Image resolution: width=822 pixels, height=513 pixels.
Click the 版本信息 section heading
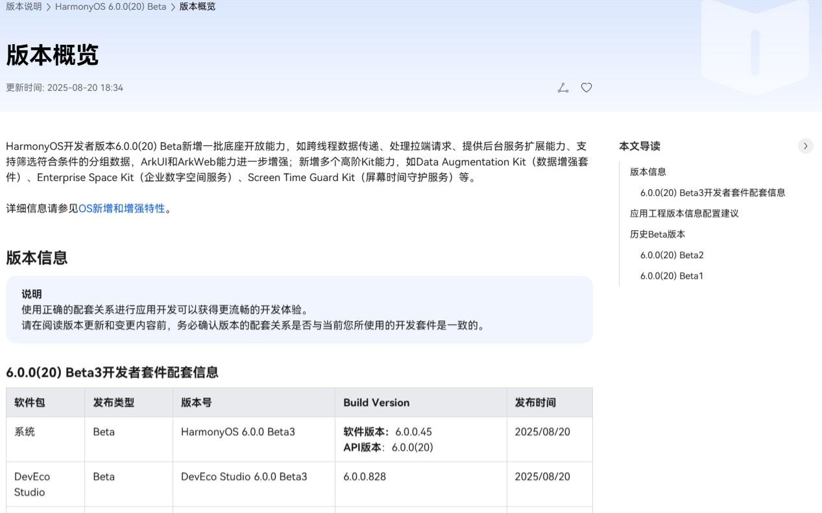(x=37, y=257)
